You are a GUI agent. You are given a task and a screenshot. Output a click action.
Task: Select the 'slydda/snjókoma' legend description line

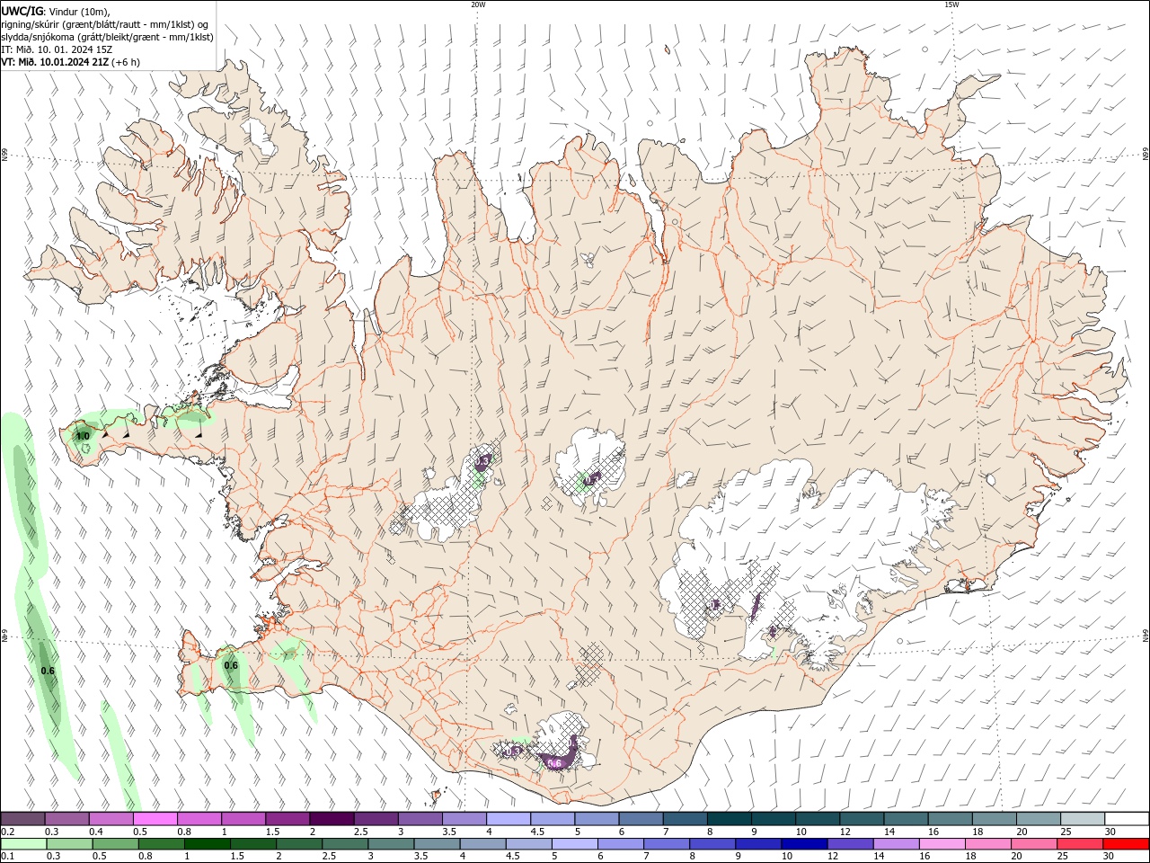[107, 37]
